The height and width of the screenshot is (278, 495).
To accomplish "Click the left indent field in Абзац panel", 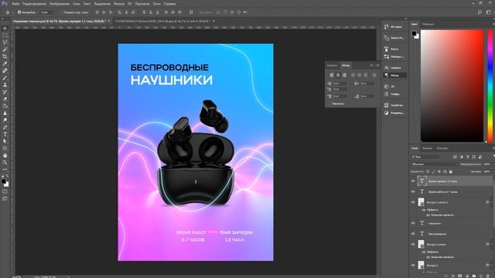I will (340, 83).
